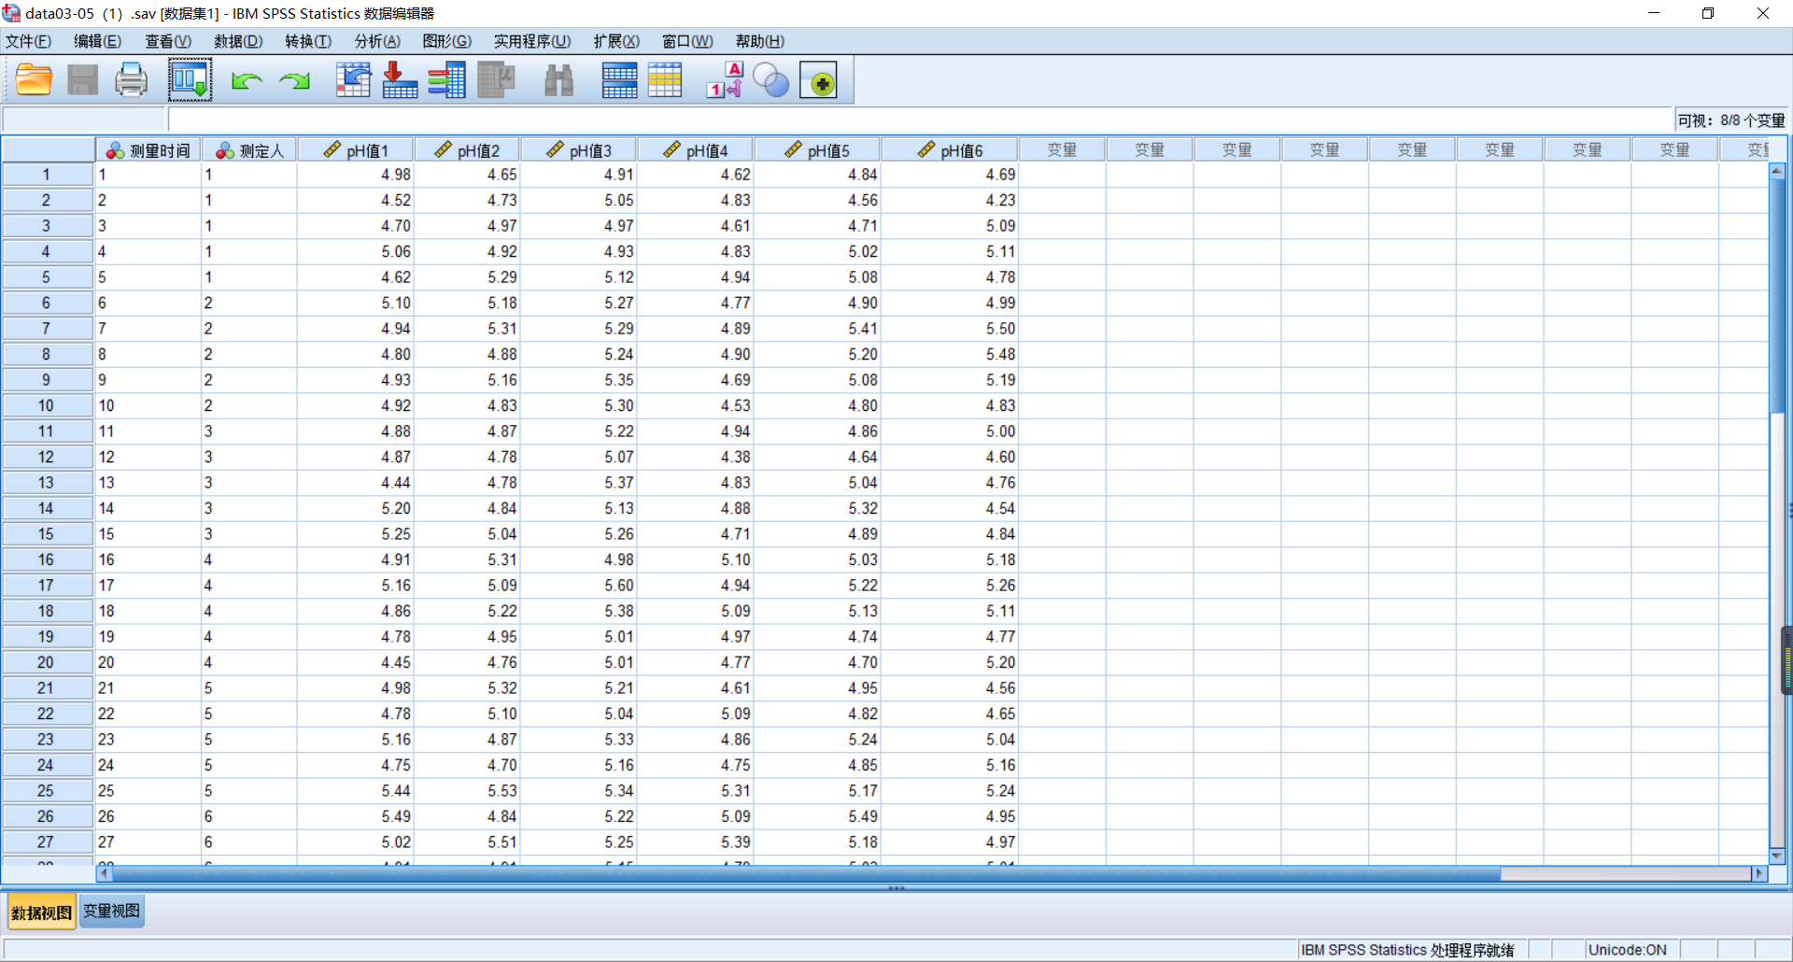
Task: Open 数据(D) menu
Action: click(x=238, y=41)
